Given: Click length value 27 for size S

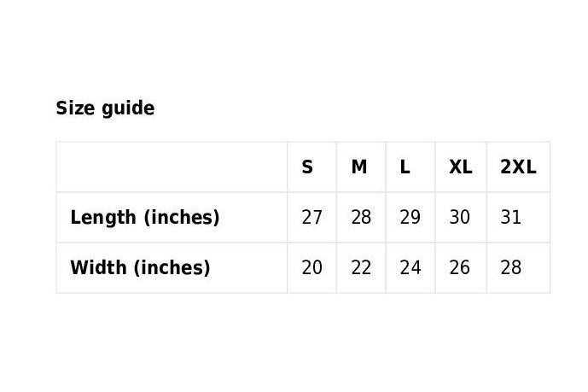Looking at the screenshot, I should pyautogui.click(x=312, y=218).
